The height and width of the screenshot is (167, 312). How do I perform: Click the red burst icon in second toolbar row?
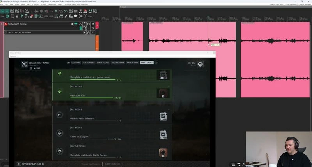point(32,16)
